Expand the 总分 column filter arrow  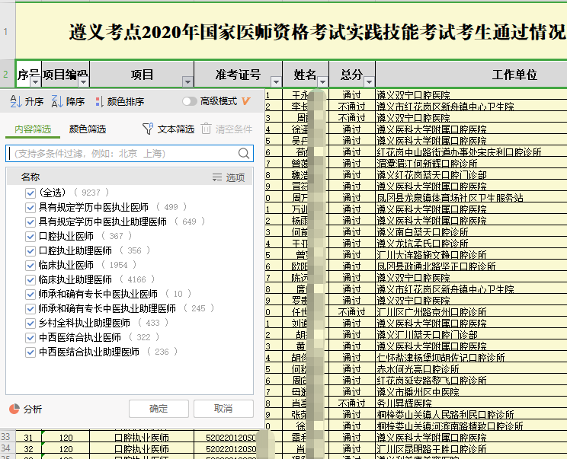coord(368,81)
